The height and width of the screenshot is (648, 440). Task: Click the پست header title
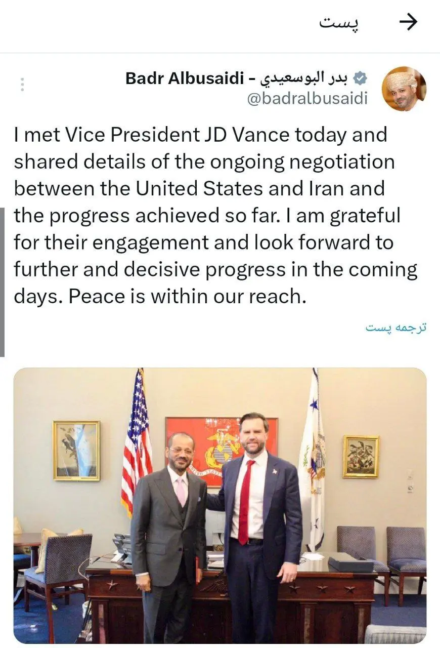[340, 23]
